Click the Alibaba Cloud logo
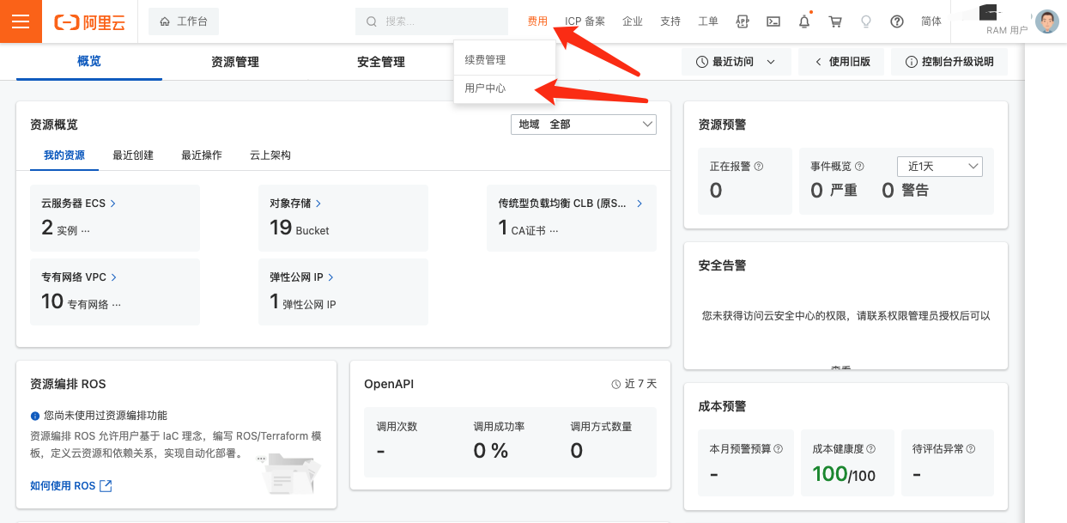The width and height of the screenshot is (1067, 523). tap(89, 22)
